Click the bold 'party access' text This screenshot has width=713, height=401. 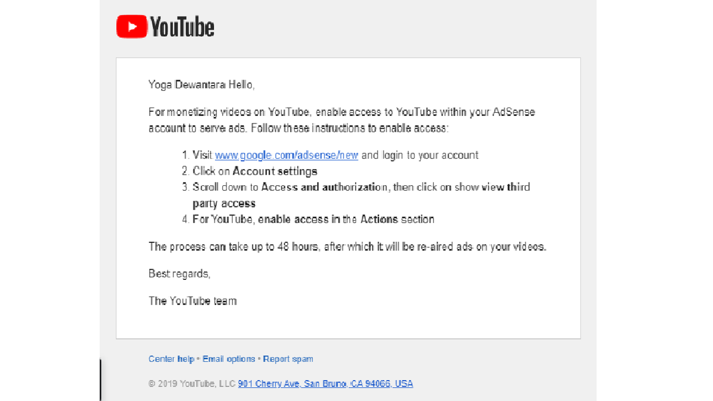tap(224, 203)
